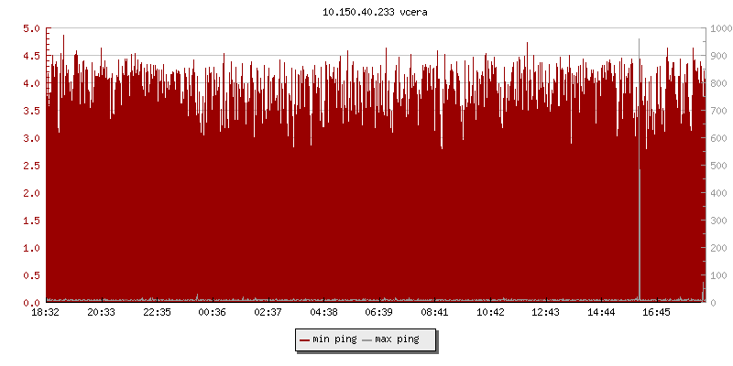Click the 20:33 x-axis label

pyautogui.click(x=101, y=313)
